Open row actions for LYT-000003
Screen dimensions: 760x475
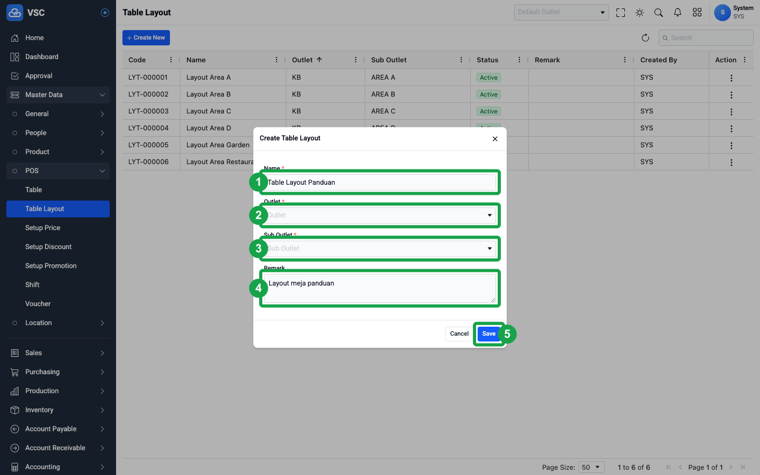click(731, 112)
